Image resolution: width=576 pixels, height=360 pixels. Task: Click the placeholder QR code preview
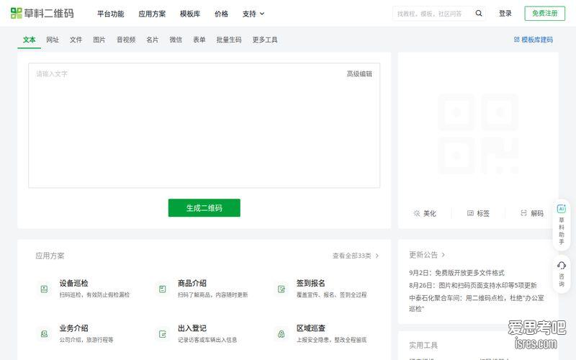click(478, 134)
